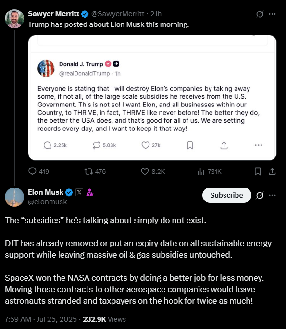Click Grok icon on Sawyer Merritt's post
This screenshot has width=286, height=329.
point(260,14)
